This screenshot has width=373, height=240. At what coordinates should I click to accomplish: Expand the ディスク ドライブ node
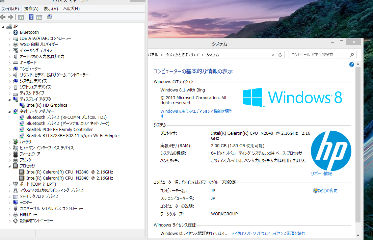(x=10, y=93)
